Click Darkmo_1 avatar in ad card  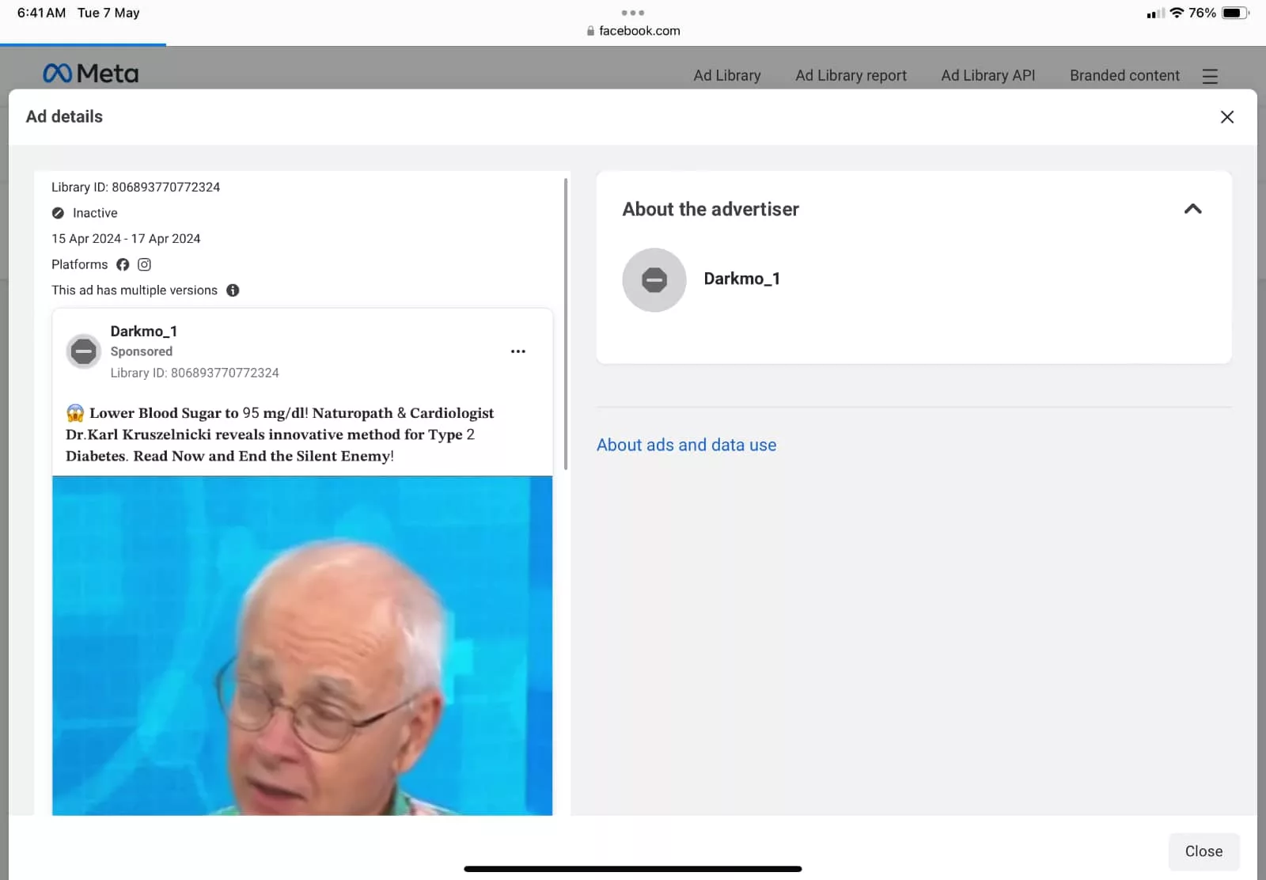[84, 351]
